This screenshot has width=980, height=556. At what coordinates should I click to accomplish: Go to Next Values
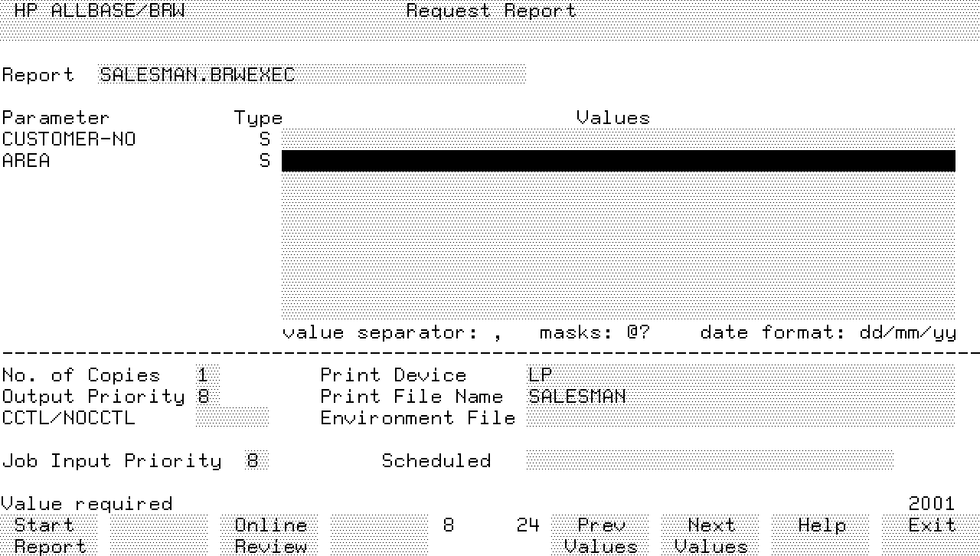(x=710, y=535)
